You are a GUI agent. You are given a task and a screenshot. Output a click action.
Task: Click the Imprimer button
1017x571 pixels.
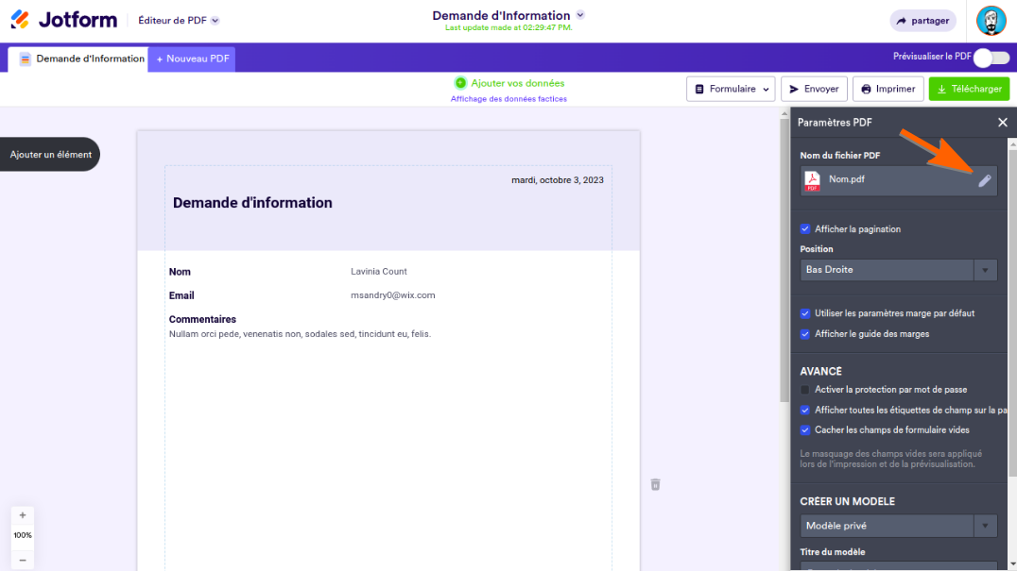click(888, 89)
